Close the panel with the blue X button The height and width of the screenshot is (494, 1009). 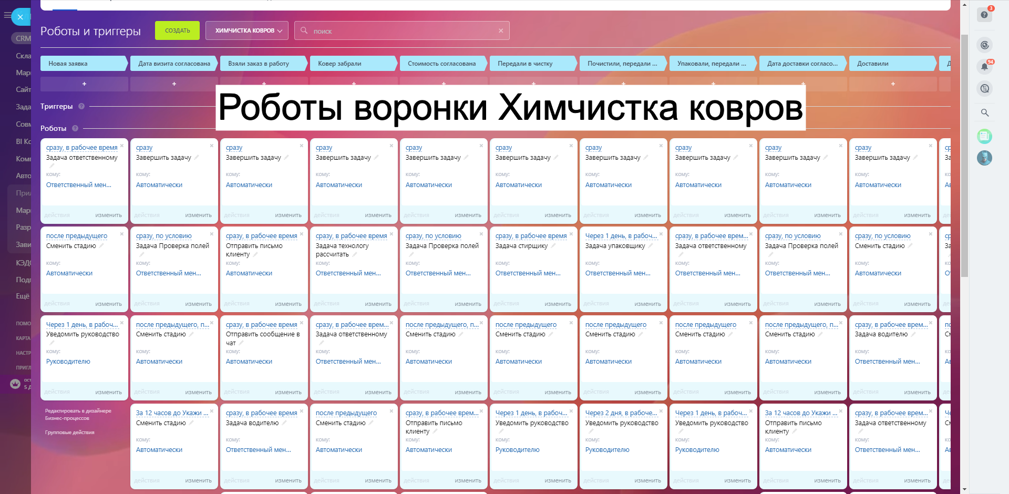click(20, 17)
